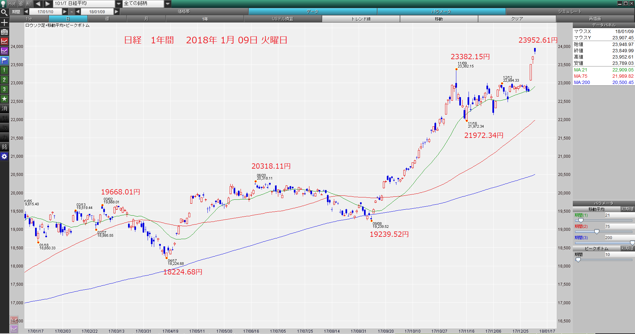The height and width of the screenshot is (334, 635).
Task: Click the tilde range button between dates
Action: [x=71, y=12]
